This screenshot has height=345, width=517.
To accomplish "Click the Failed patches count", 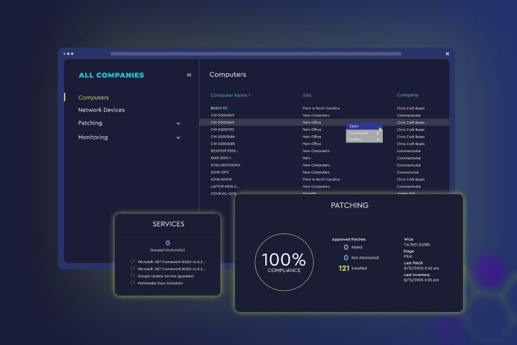I will 345,247.
